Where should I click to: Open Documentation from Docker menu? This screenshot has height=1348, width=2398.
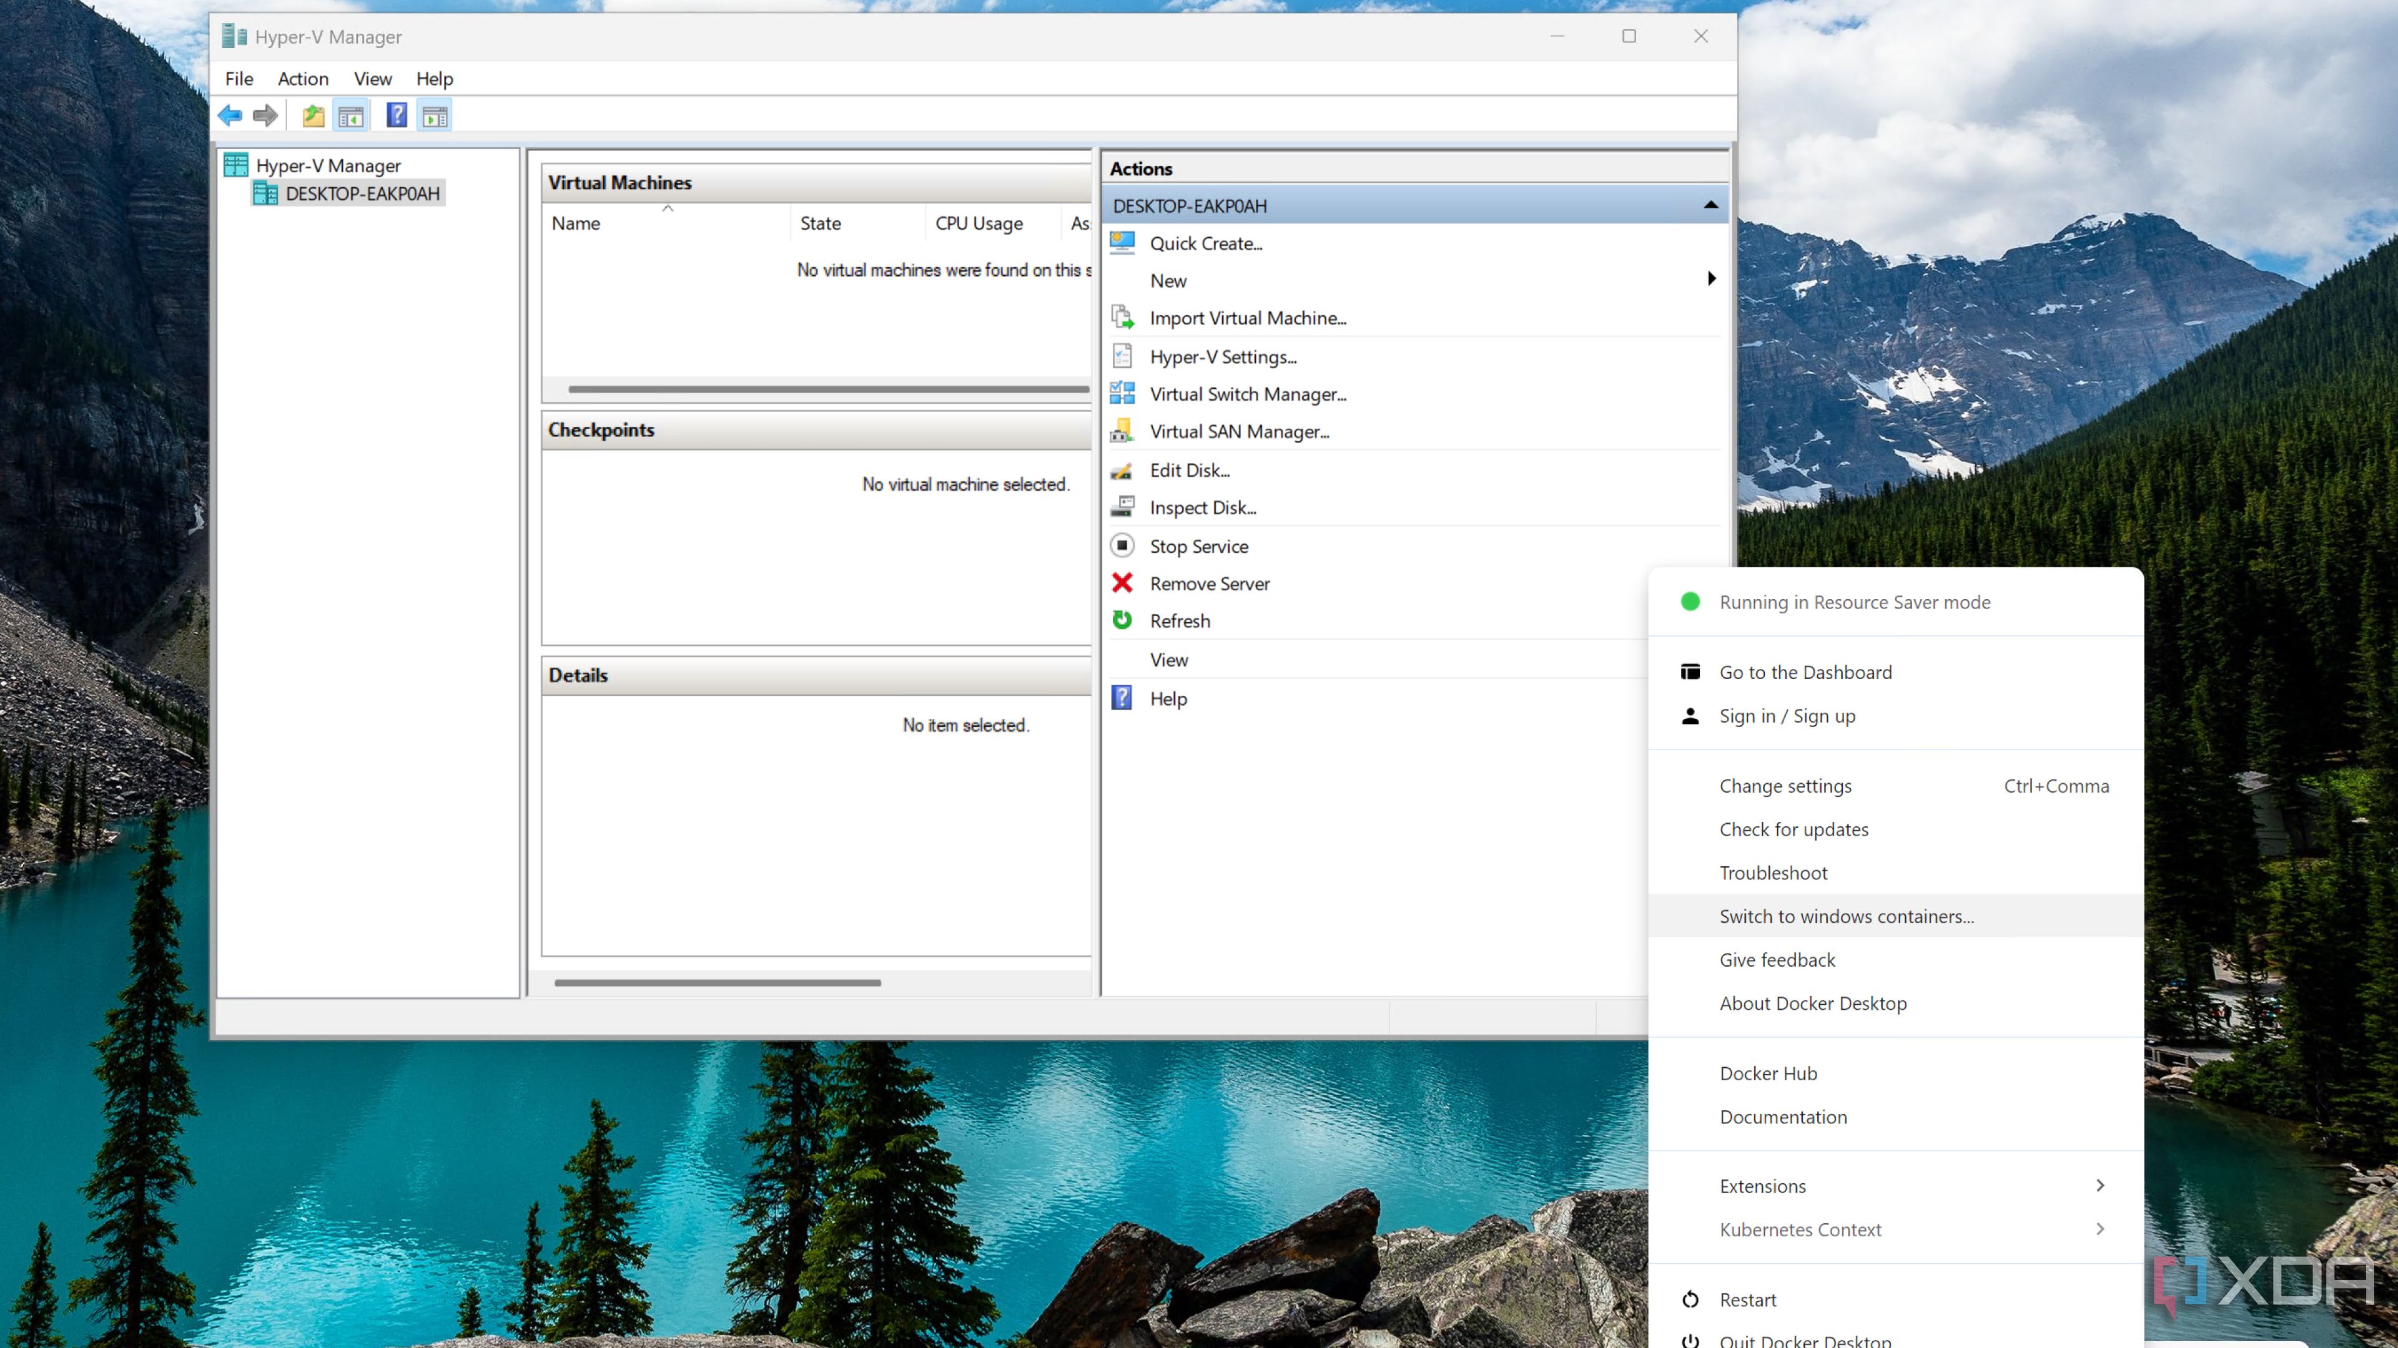[1895, 1117]
